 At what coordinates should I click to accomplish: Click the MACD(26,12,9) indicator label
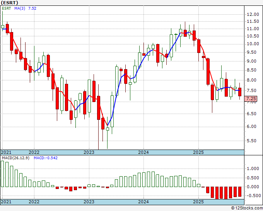coord(15,158)
